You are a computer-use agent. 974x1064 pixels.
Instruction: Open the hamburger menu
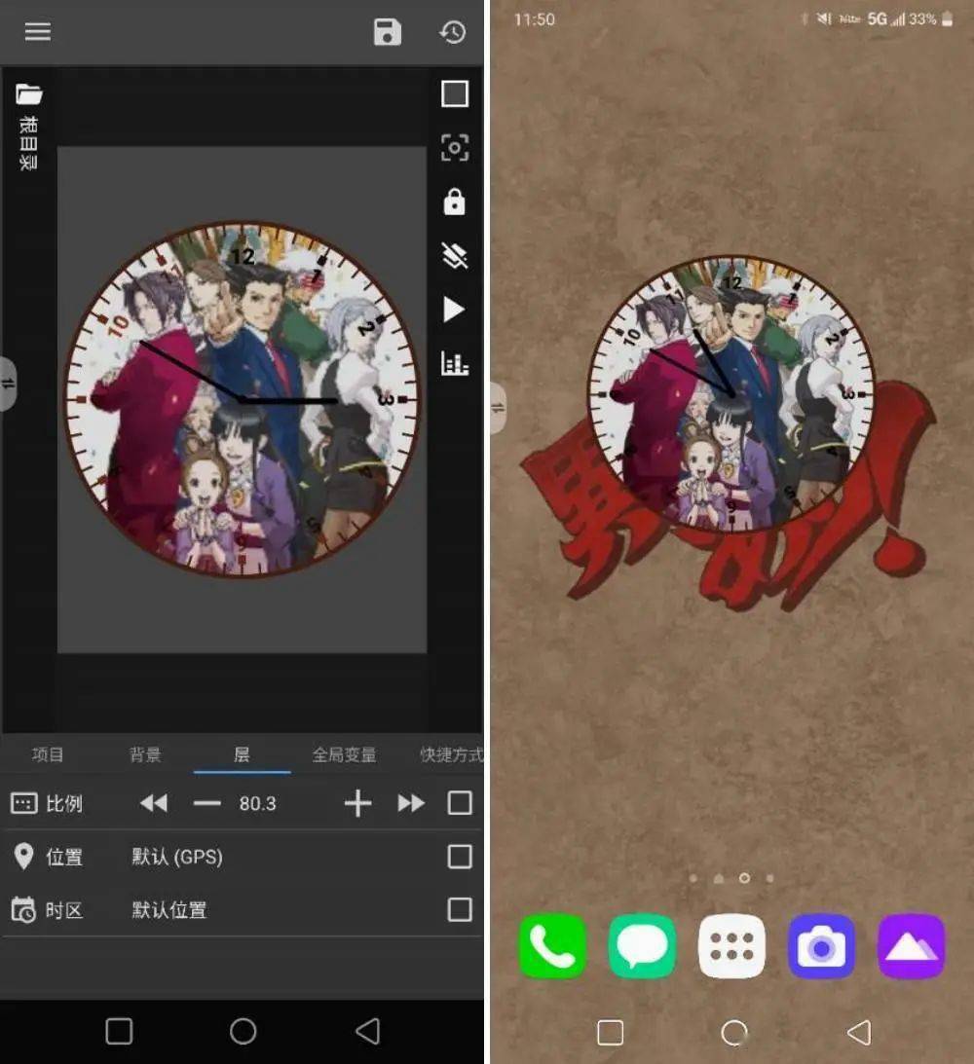pos(37,31)
